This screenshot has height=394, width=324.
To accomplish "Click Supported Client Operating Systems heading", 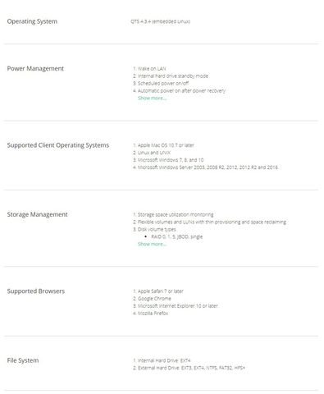I will 58,145.
